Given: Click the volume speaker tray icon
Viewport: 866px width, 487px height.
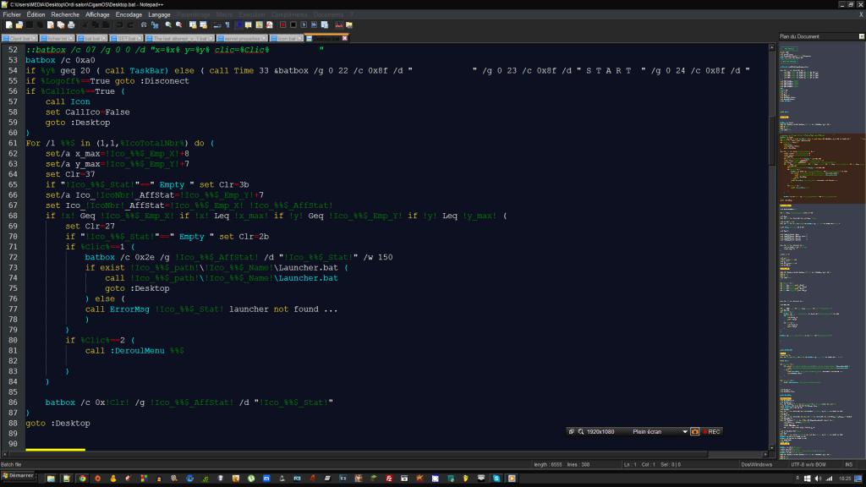Looking at the screenshot, I should click(x=818, y=479).
